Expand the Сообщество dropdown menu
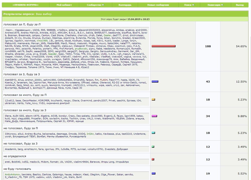Image resolution: width=251 pixels, height=180 pixels. tap(95, 5)
